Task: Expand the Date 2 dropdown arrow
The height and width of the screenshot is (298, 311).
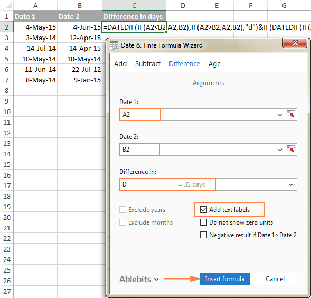Action: pyautogui.click(x=280, y=150)
